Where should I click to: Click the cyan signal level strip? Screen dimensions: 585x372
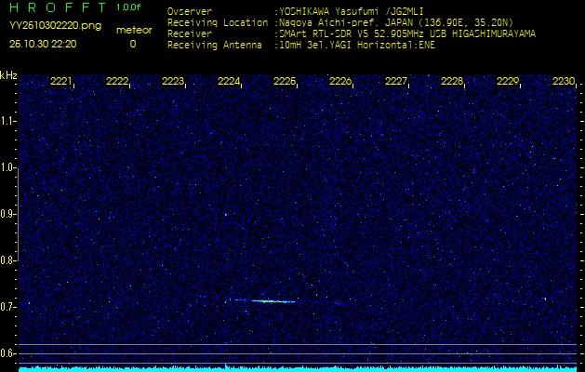[292, 368]
